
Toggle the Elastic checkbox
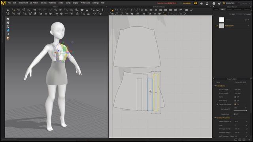click(235, 97)
